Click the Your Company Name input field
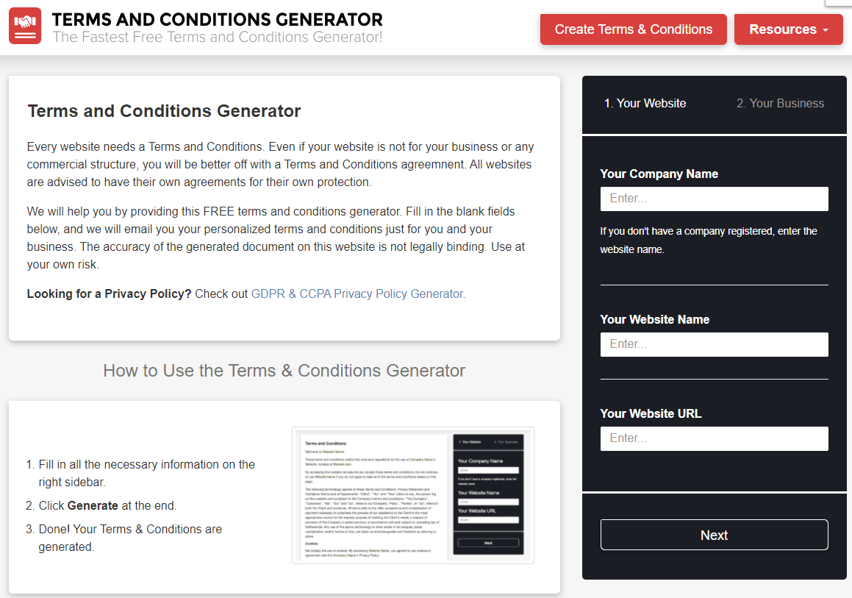 click(714, 199)
